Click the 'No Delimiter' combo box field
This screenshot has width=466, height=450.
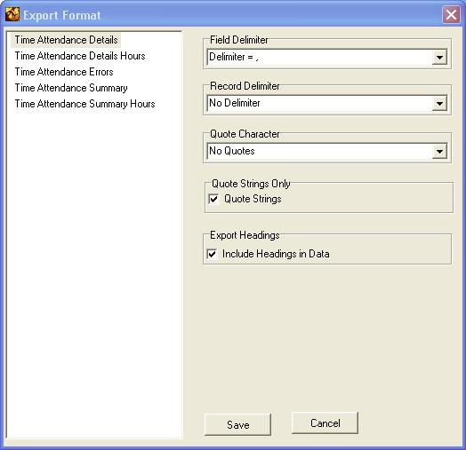(x=327, y=104)
